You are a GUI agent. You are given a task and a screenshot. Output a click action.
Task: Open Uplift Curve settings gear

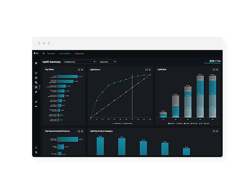pyautogui.click(x=150, y=70)
